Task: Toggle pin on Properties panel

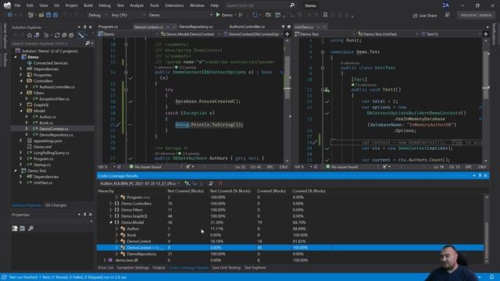Action: (84, 215)
